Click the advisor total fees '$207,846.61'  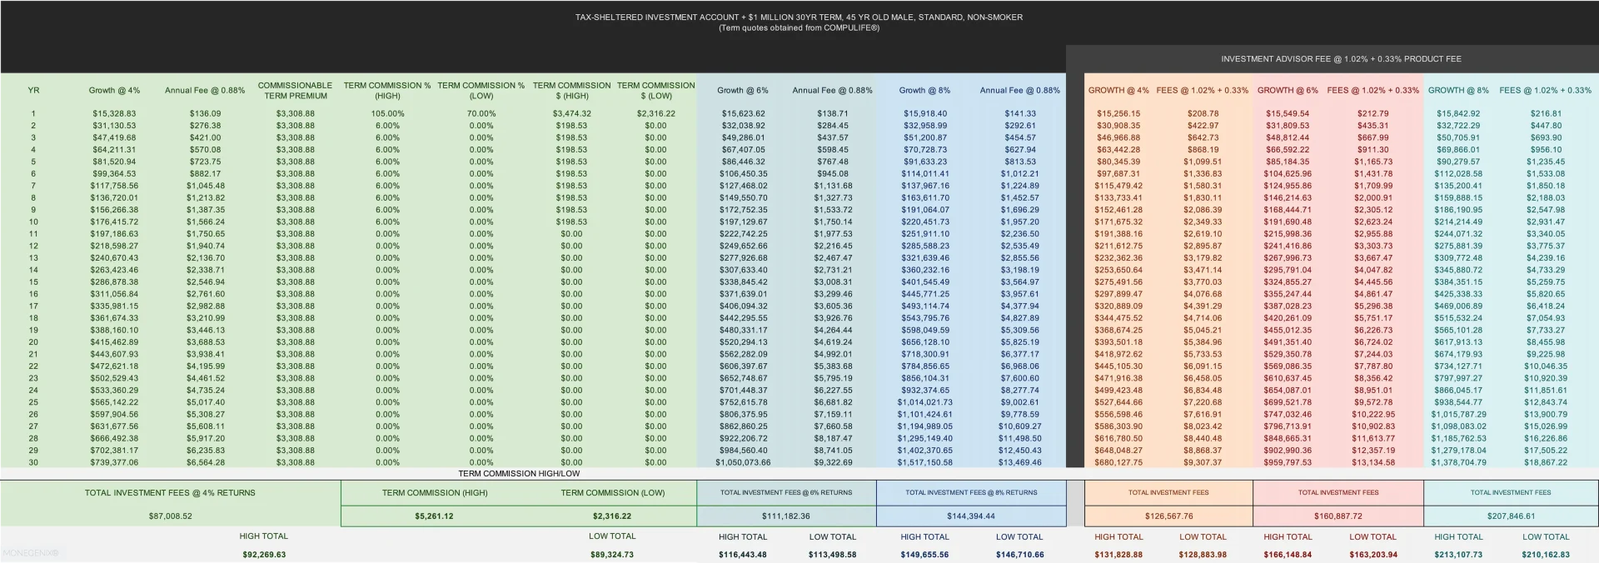[x=1511, y=516]
